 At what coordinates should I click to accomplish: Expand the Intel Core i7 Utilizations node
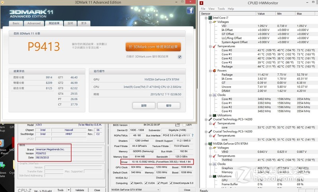point(210,115)
